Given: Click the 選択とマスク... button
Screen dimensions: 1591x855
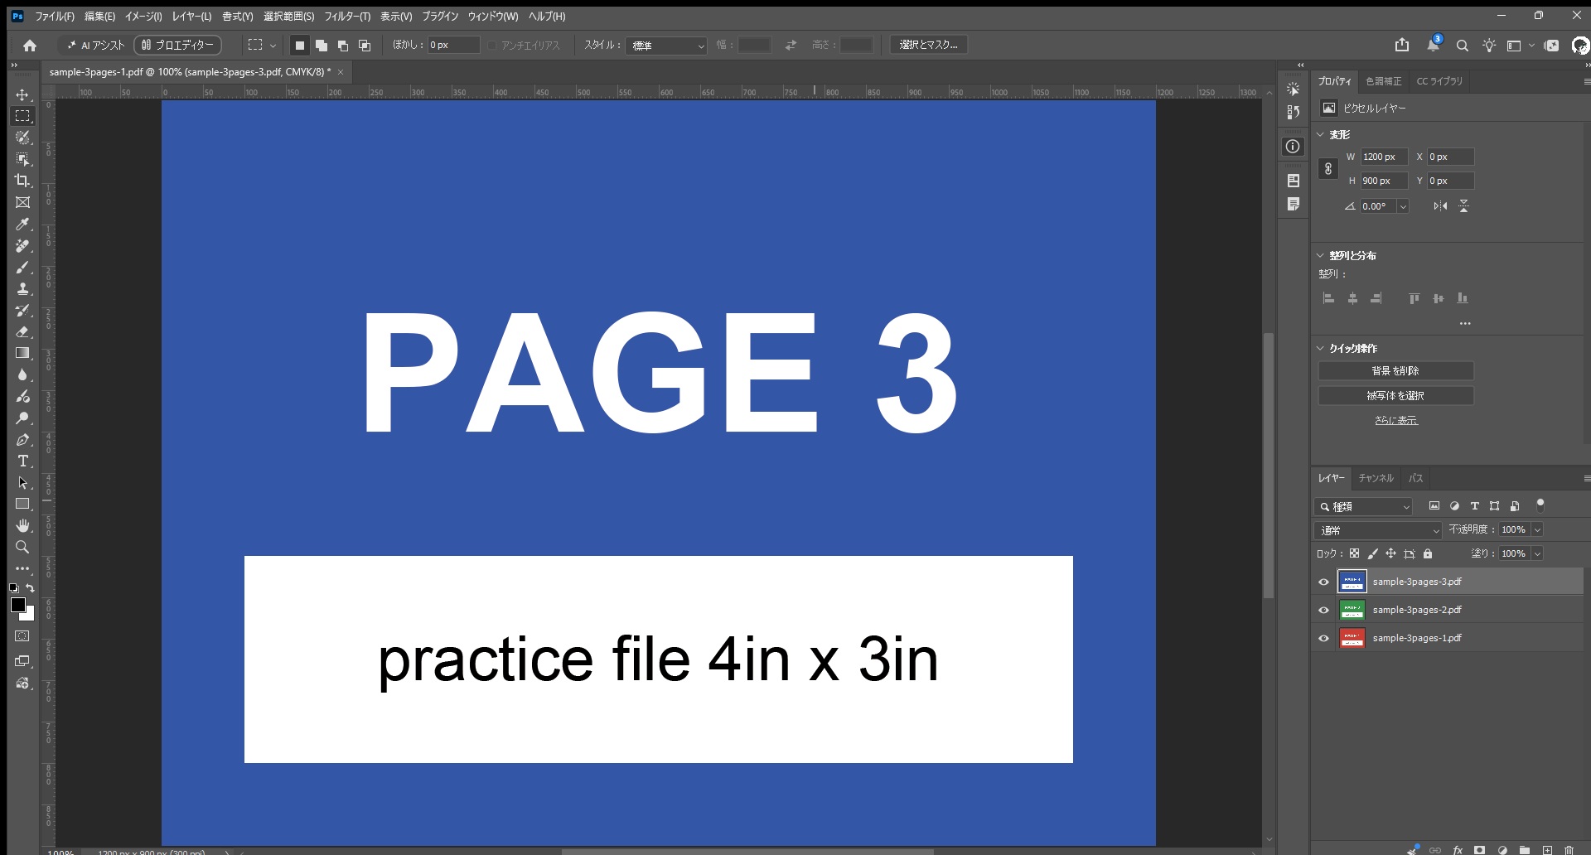Looking at the screenshot, I should (928, 45).
